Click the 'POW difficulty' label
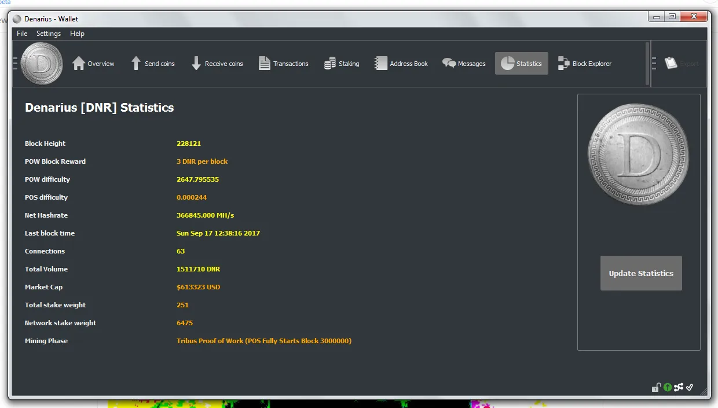This screenshot has width=718, height=408. tap(47, 179)
